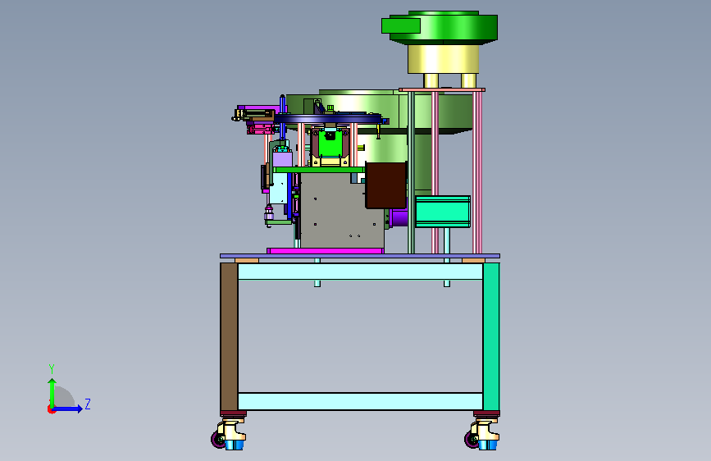The image size is (711, 461).
Task: Select the purple cylinder beside gray box
Action: pos(399,218)
